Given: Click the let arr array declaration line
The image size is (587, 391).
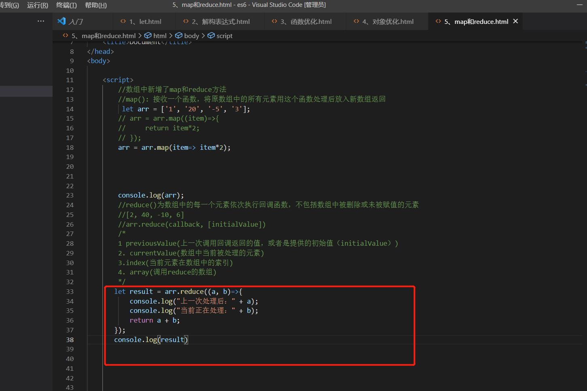Looking at the screenshot, I should (186, 109).
